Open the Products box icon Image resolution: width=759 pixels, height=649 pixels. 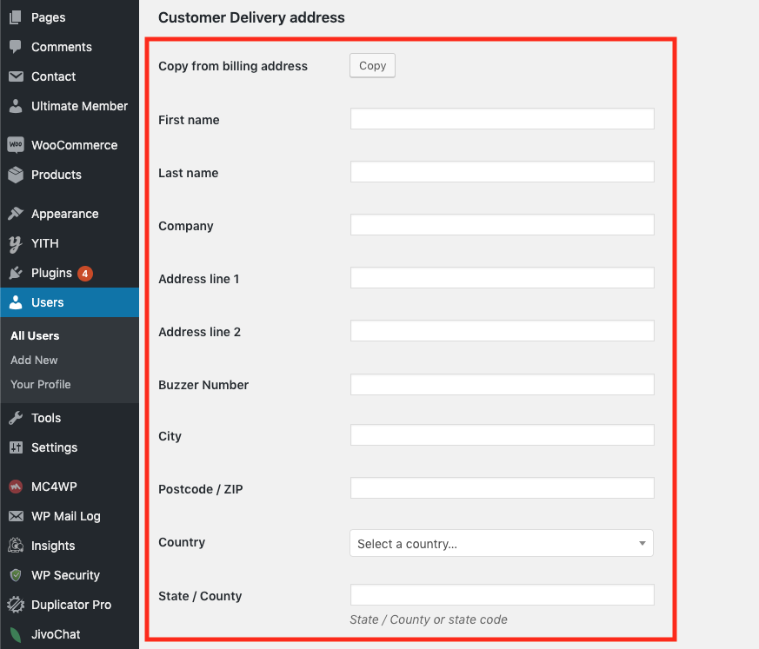[x=16, y=175]
